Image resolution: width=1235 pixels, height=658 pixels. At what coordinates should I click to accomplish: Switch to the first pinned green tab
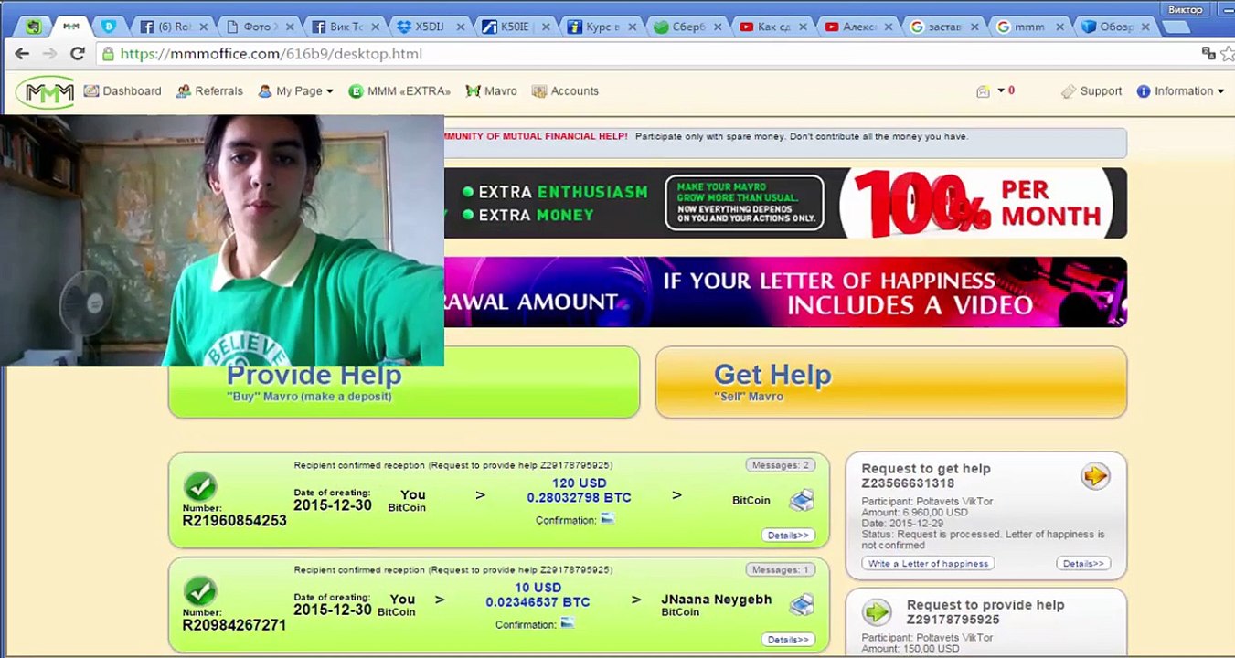33,27
